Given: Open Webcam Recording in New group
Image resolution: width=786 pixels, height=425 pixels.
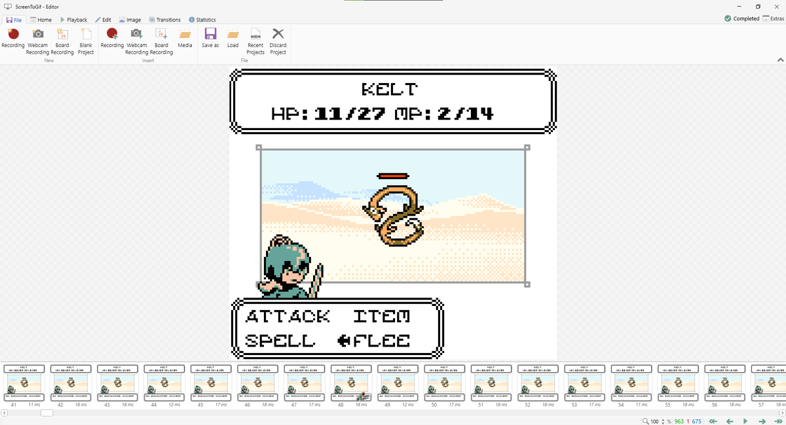Looking at the screenshot, I should (x=37, y=41).
